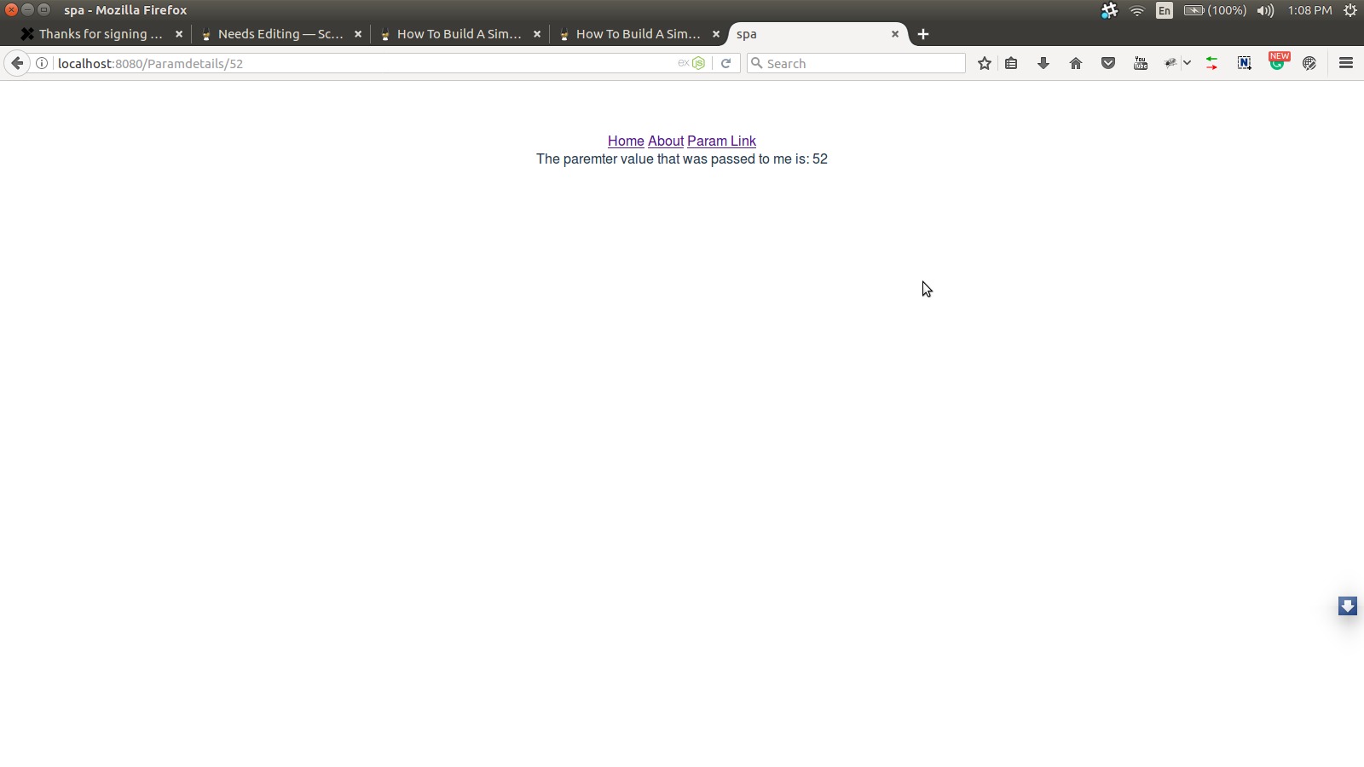This screenshot has width=1364, height=767.
Task: Click the Greasemonkey monkey icon
Action: (x=1170, y=63)
